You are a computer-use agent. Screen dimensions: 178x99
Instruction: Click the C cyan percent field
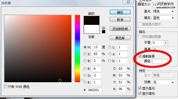coord(121,69)
